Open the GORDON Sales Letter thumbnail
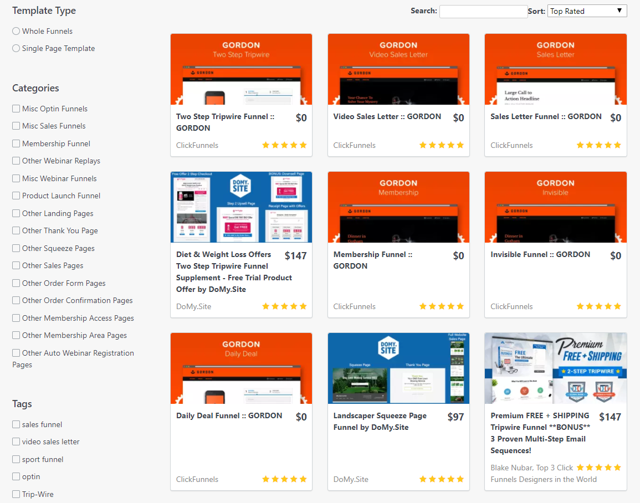The height and width of the screenshot is (503, 640). [x=556, y=69]
